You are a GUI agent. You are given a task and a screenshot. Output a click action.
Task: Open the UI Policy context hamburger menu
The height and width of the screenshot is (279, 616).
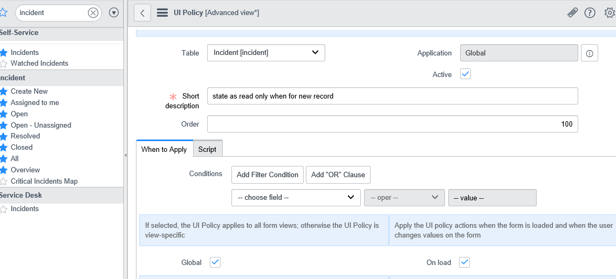point(162,13)
